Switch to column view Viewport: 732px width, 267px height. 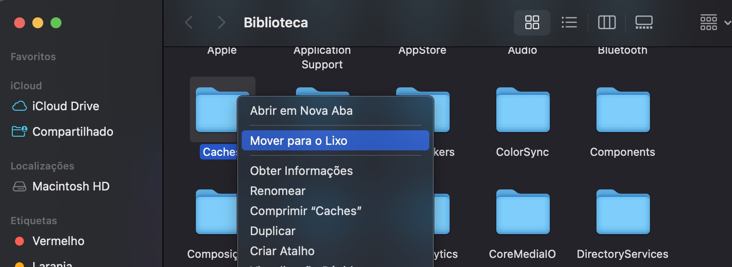(x=606, y=22)
